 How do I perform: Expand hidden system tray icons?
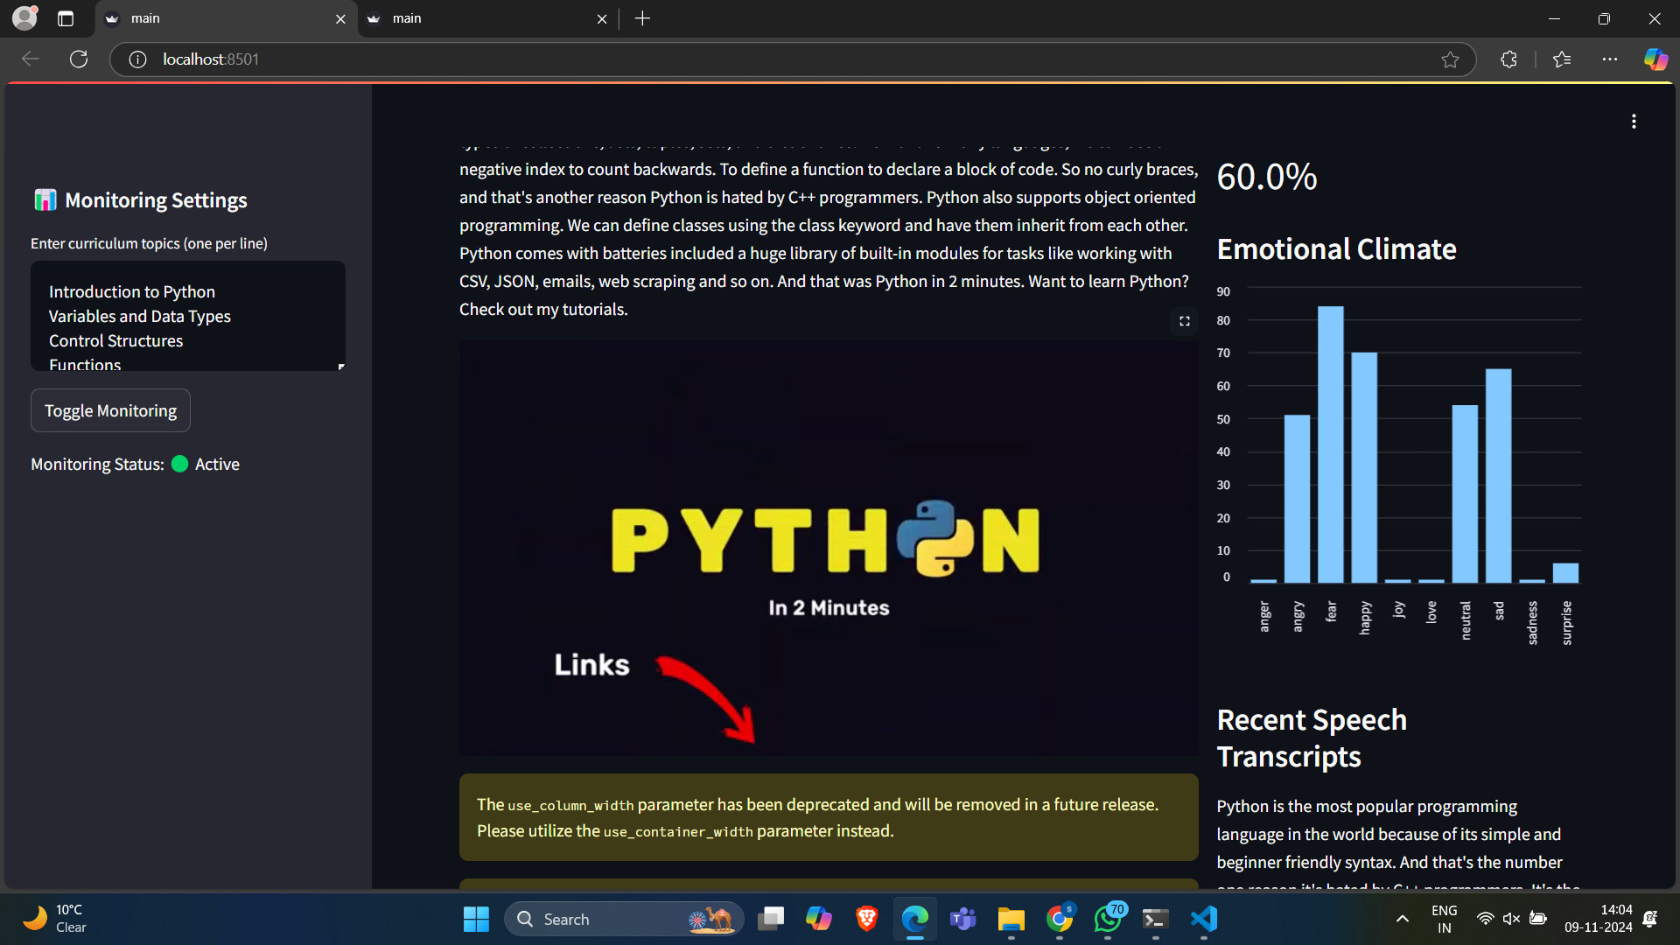pos(1402,919)
